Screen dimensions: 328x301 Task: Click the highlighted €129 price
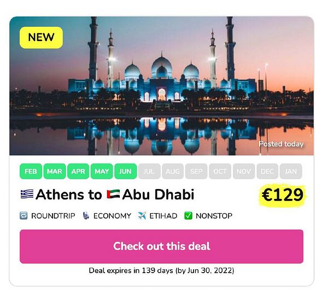pyautogui.click(x=283, y=194)
